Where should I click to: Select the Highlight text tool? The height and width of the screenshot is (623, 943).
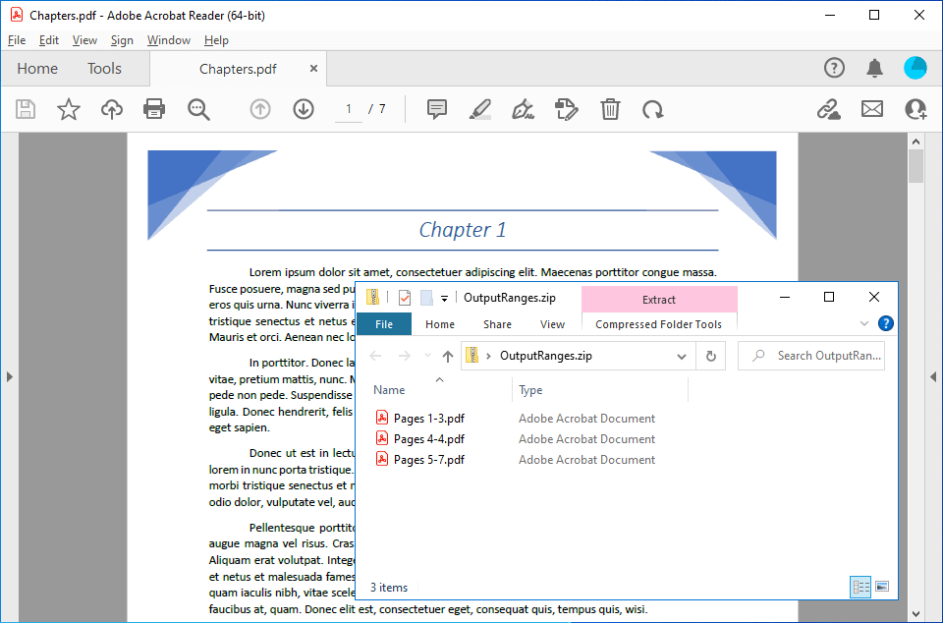pyautogui.click(x=479, y=109)
